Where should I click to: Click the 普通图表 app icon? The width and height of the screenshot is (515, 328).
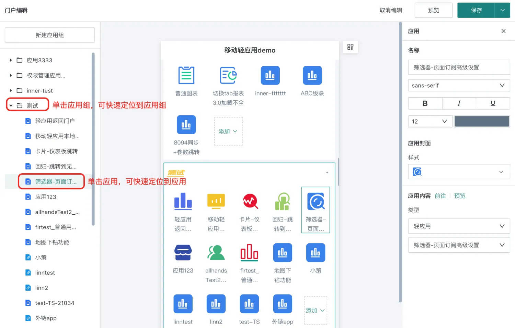(186, 75)
